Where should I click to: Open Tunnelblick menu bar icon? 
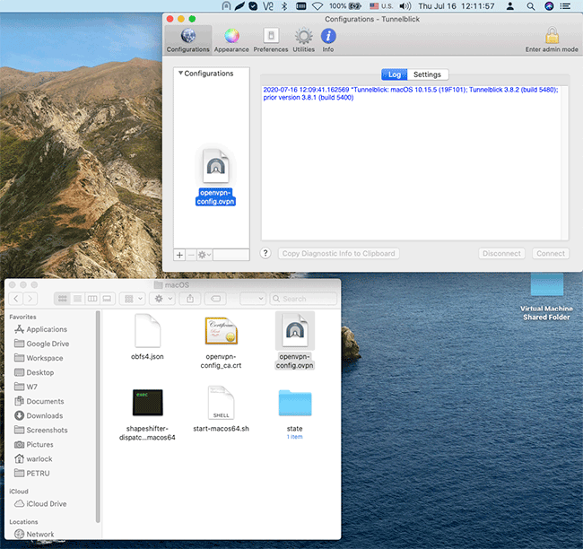pyautogui.click(x=226, y=6)
